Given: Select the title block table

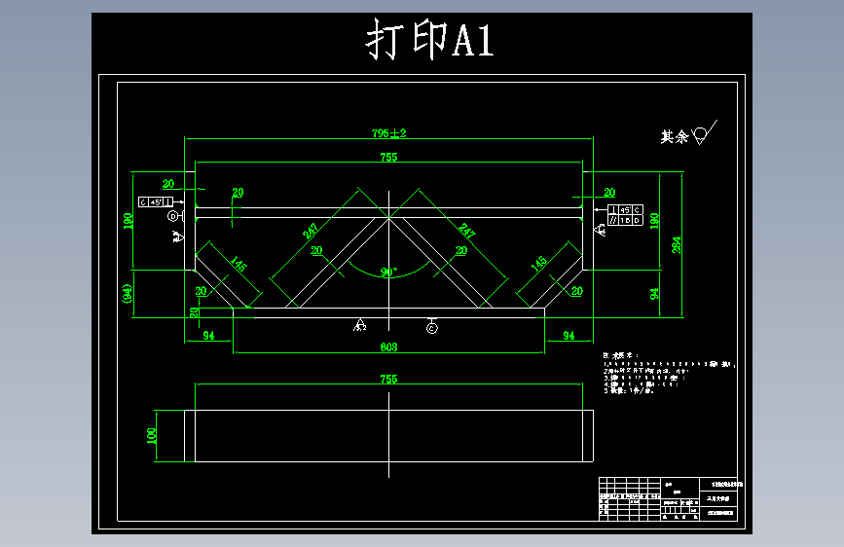Looking at the screenshot, I should pos(668,498).
